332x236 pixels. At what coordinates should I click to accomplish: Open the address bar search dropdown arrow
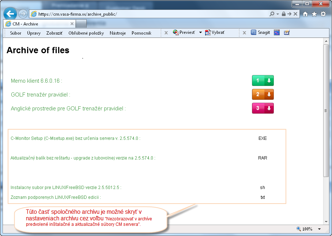click(x=278, y=14)
